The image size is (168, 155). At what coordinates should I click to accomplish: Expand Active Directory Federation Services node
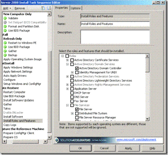(x=67, y=76)
